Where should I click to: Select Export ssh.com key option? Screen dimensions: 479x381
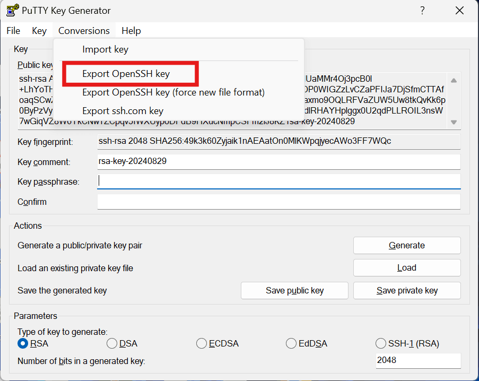[x=179, y=111]
